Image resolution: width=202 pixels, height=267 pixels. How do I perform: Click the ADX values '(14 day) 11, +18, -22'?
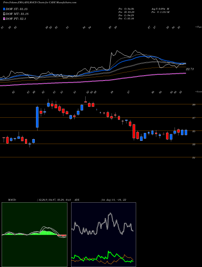(x=114, y=200)
